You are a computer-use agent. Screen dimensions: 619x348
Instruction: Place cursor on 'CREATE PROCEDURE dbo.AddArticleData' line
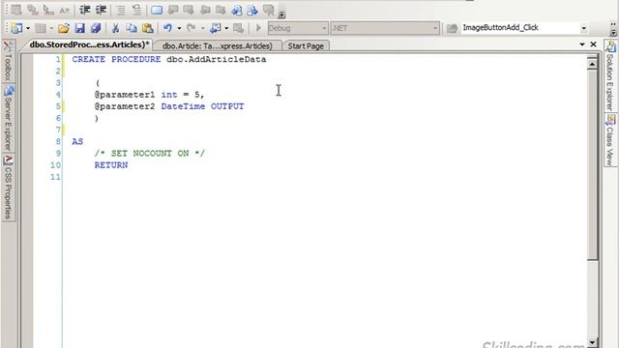[169, 60]
